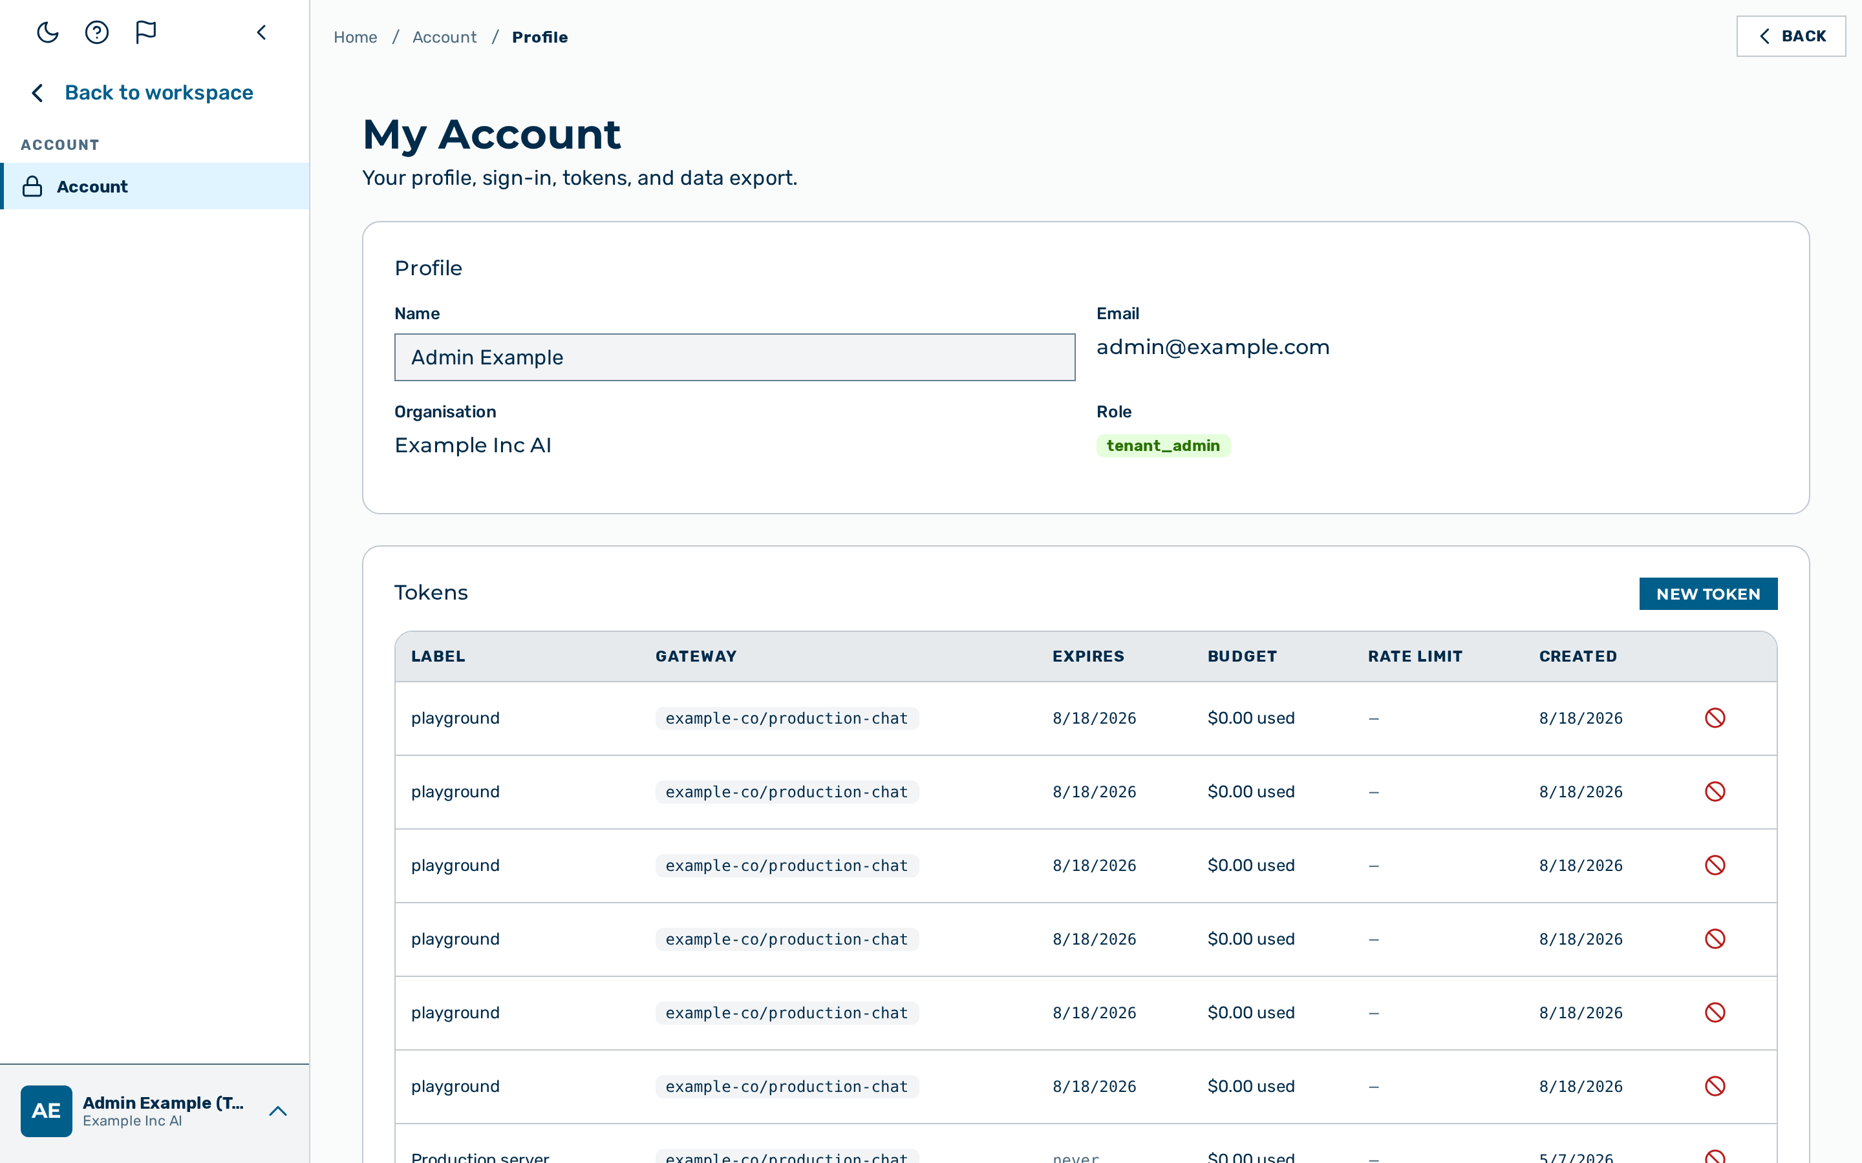The height and width of the screenshot is (1163, 1862).
Task: Expand the Admin Example user menu chevron
Action: point(278,1111)
